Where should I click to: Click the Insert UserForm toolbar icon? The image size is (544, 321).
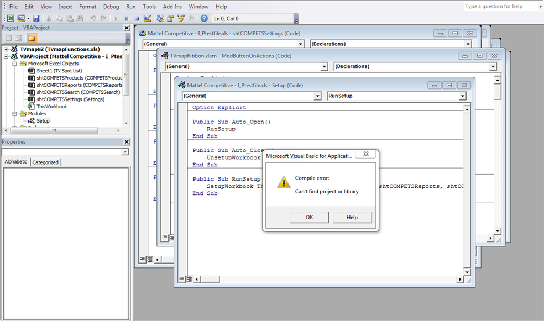coord(21,18)
